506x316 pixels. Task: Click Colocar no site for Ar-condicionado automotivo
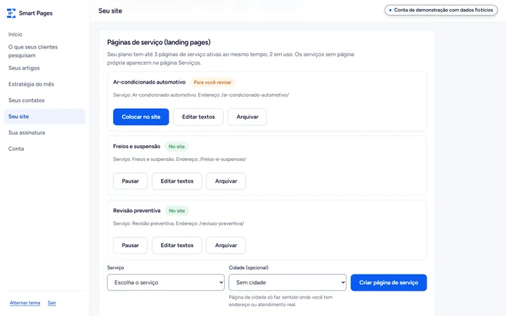tap(141, 117)
